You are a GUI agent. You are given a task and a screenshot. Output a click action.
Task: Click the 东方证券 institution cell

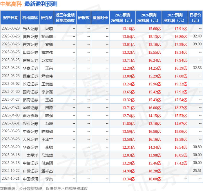(x=30, y=44)
